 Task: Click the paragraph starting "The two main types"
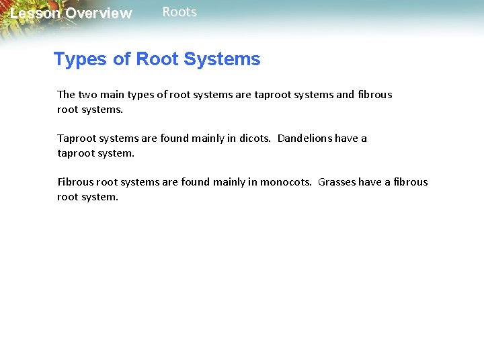tap(225, 102)
